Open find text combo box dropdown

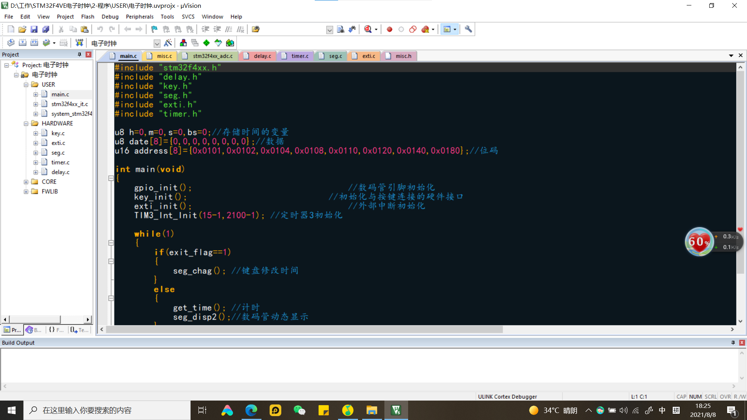(x=330, y=30)
